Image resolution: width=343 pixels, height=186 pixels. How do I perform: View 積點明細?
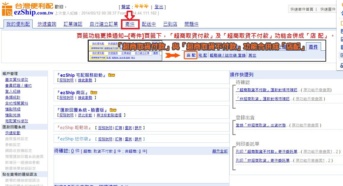coord(13,109)
